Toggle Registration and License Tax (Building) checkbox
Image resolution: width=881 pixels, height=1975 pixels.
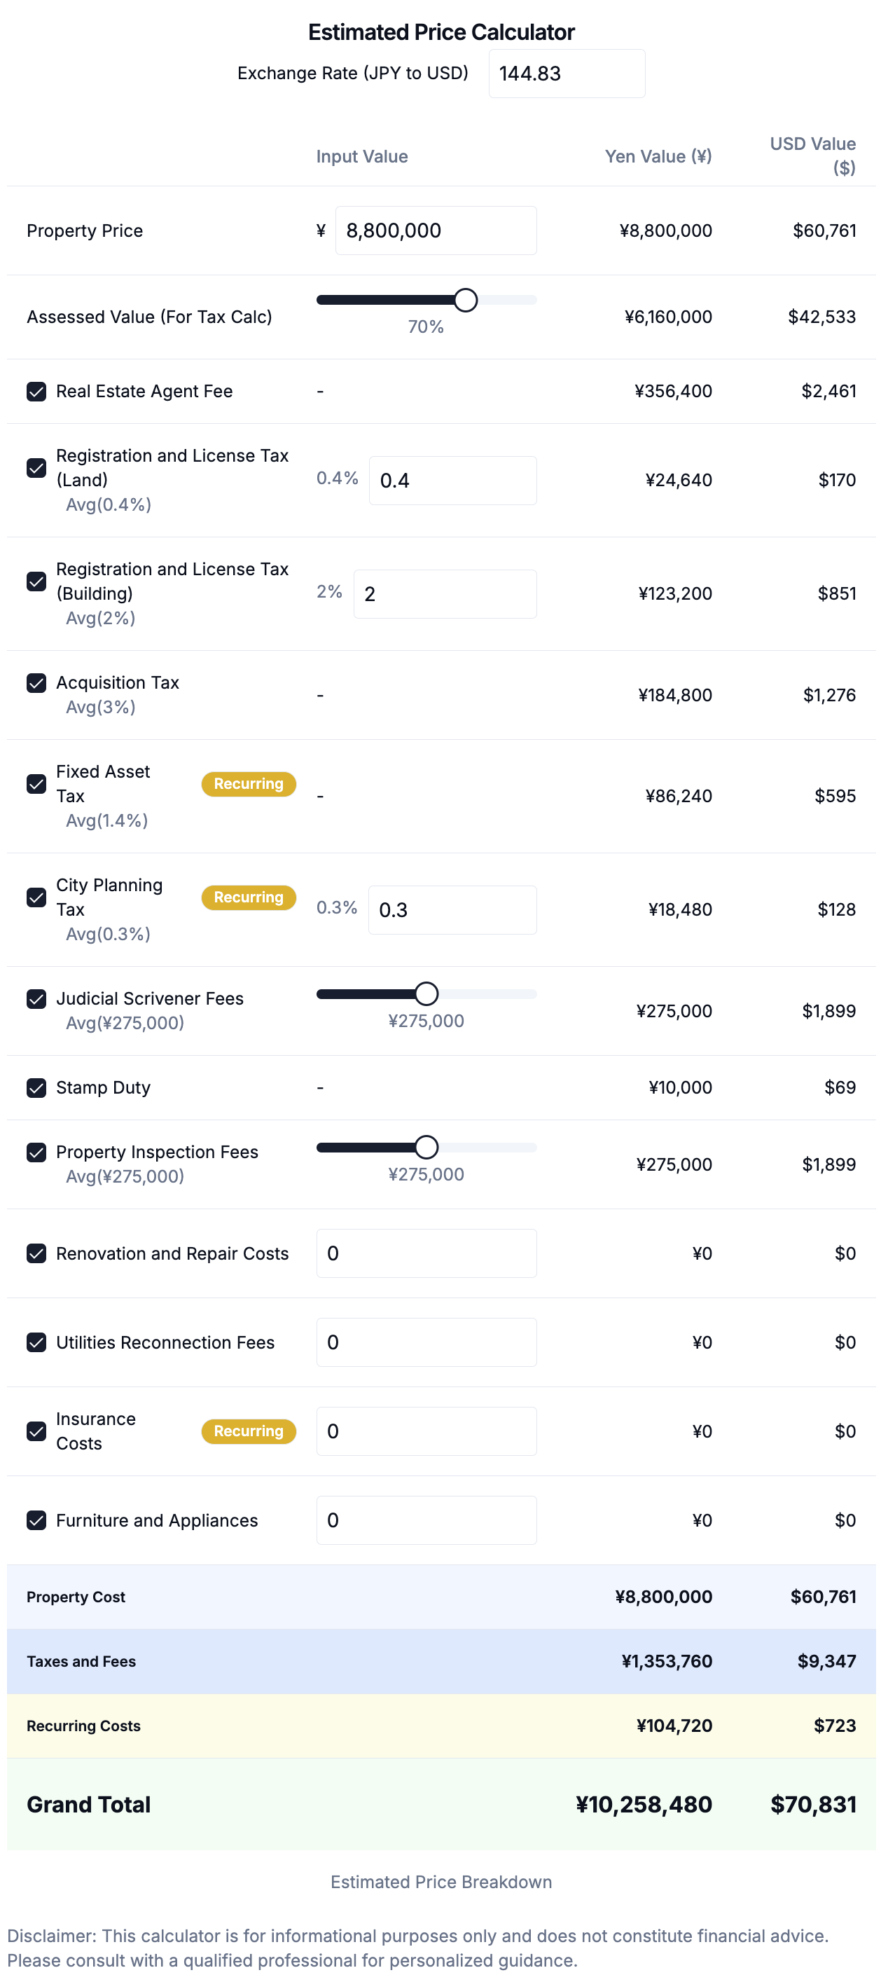[36, 582]
